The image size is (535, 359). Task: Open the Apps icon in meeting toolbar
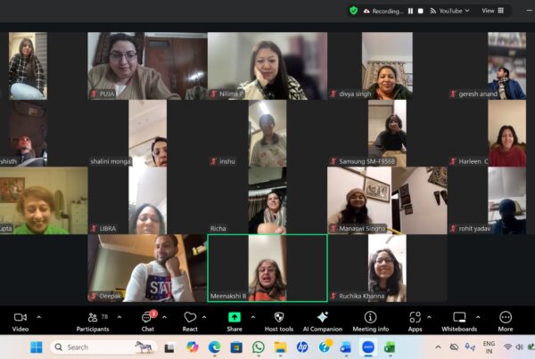point(415,318)
